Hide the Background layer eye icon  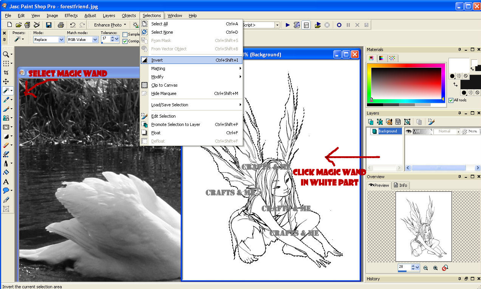tap(408, 131)
